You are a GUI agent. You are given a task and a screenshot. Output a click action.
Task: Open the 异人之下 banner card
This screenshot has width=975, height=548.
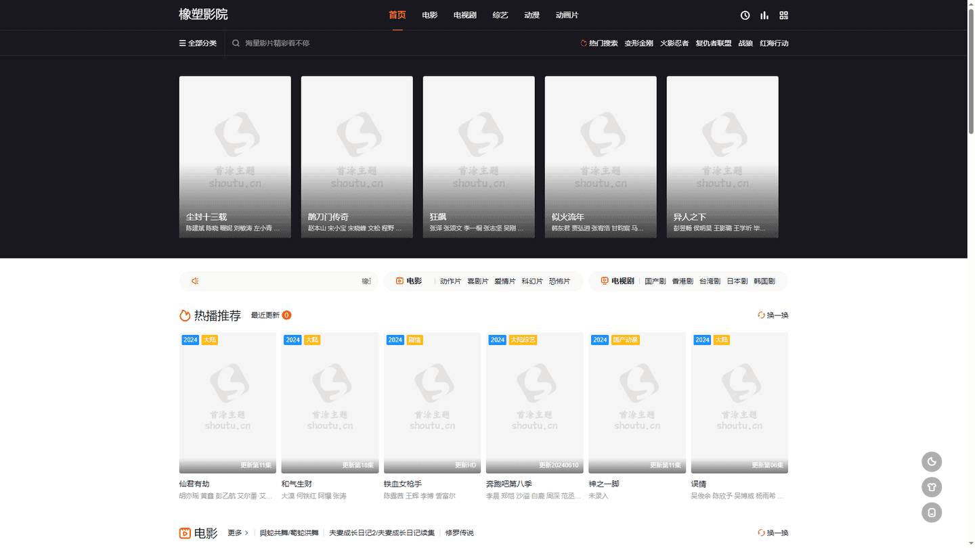click(x=722, y=157)
